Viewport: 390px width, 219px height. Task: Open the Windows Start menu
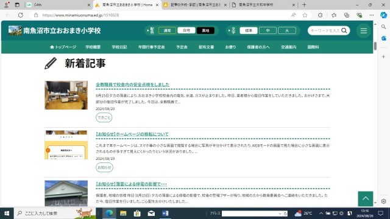(7, 214)
